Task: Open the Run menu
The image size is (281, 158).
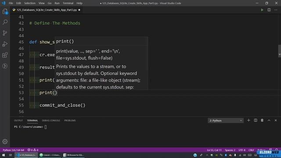Action: click(x=57, y=3)
